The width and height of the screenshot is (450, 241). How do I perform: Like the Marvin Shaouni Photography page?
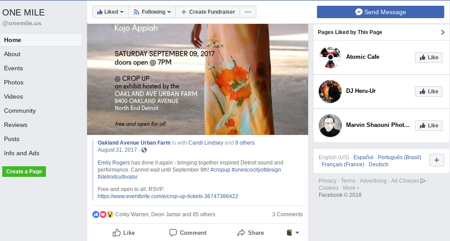[429, 126]
